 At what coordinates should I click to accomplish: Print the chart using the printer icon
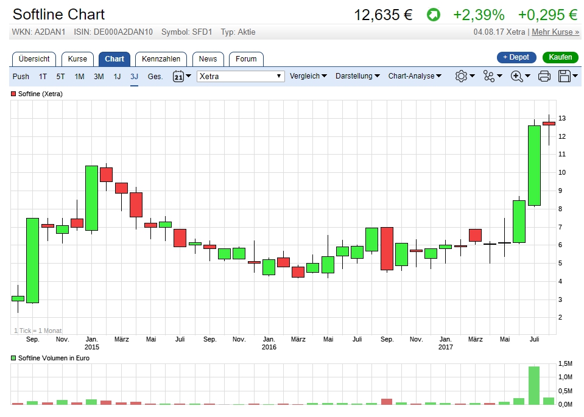point(544,76)
